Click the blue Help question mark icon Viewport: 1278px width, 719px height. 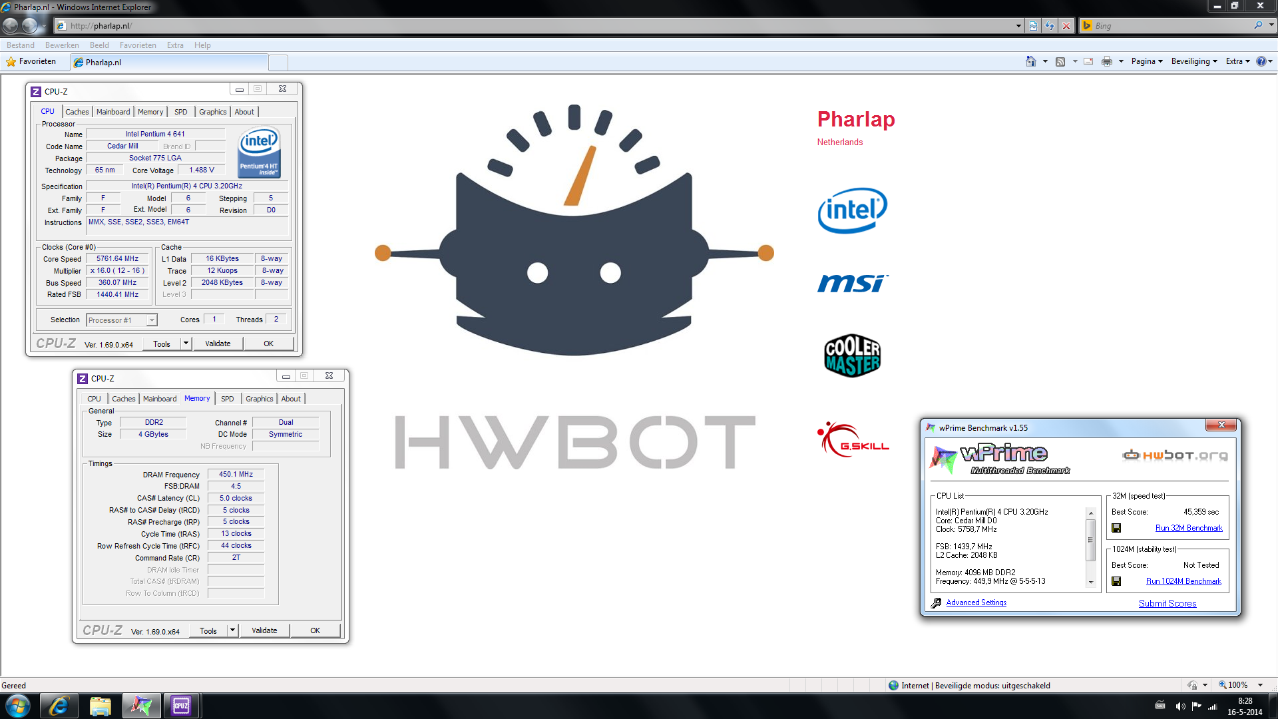1261,61
